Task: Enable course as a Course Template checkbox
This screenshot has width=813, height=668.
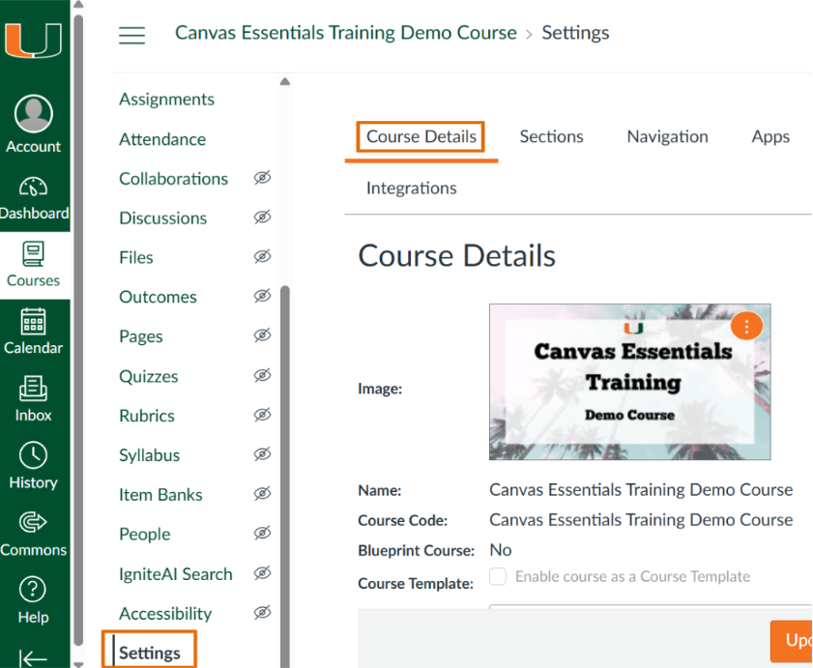Action: [498, 576]
